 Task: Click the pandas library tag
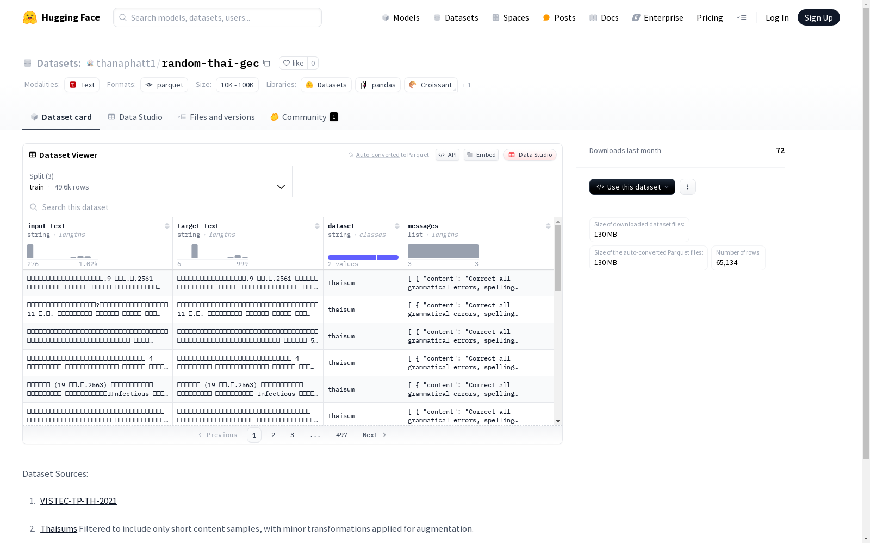pyautogui.click(x=378, y=85)
